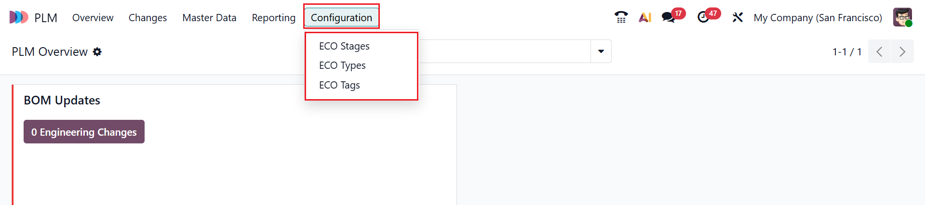
Task: Launch the AI assistant icon
Action: pyautogui.click(x=645, y=17)
